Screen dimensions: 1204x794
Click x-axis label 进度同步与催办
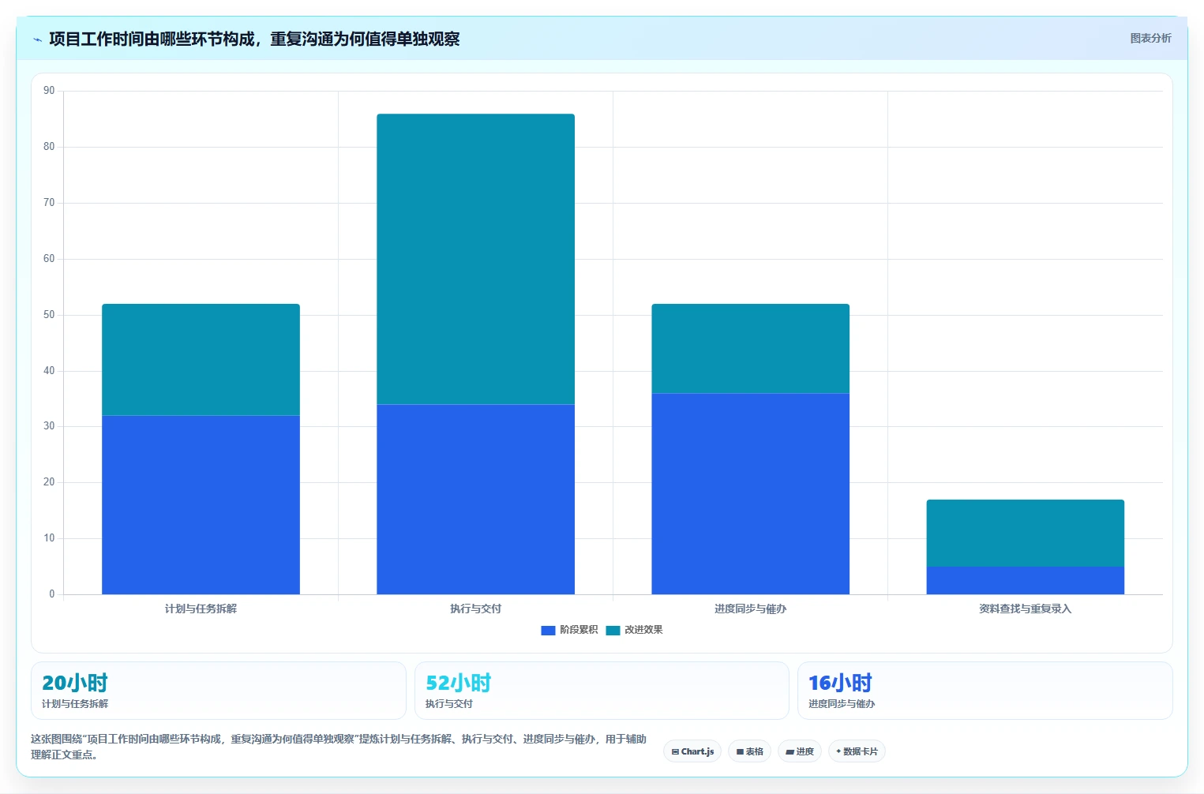750,609
